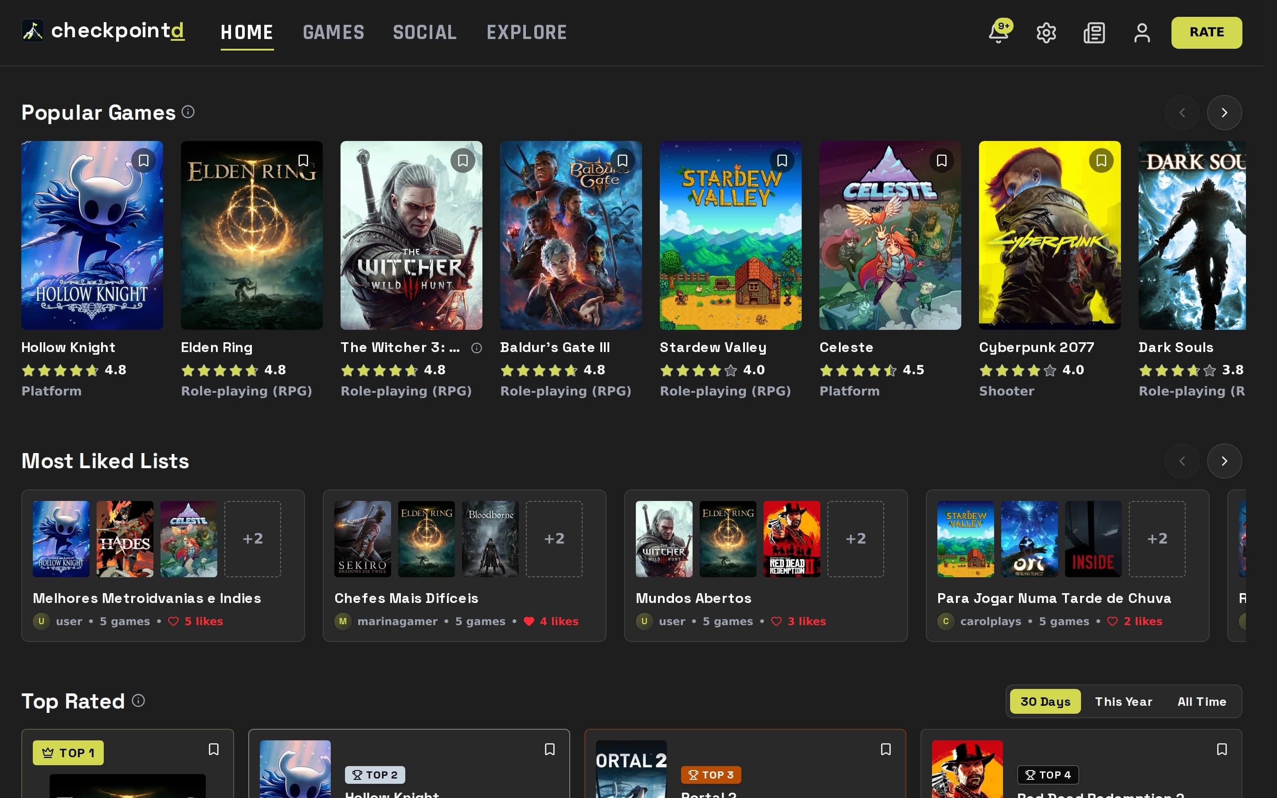Go to next page of Popular Games
This screenshot has height=798, width=1277.
click(1224, 113)
